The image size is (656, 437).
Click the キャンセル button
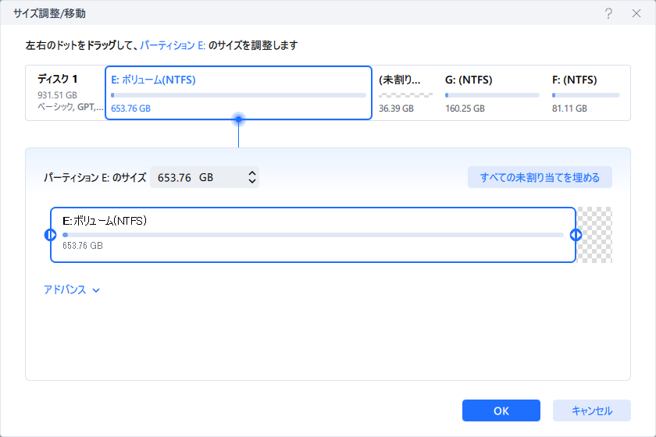(592, 410)
